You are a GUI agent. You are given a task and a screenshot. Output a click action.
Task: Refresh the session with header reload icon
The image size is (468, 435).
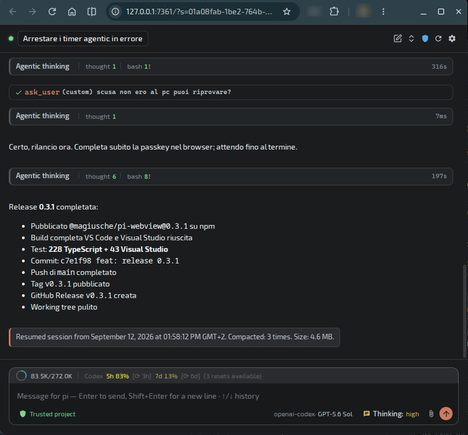[438, 38]
